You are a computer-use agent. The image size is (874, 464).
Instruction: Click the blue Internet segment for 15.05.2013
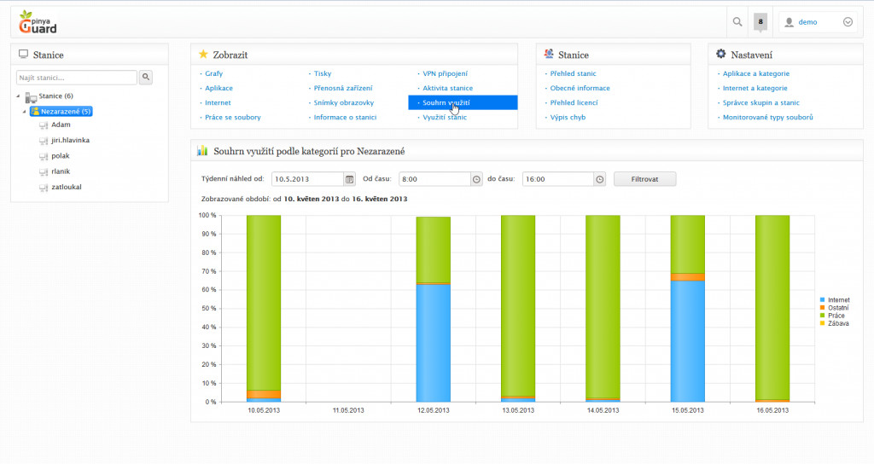[x=687, y=341]
